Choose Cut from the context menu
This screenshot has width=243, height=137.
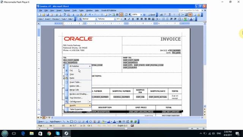[78, 70]
